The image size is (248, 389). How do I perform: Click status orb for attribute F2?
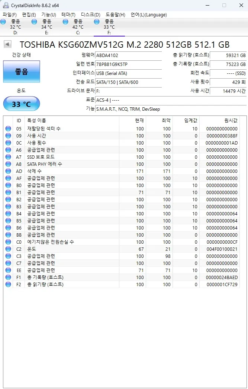coord(8,284)
